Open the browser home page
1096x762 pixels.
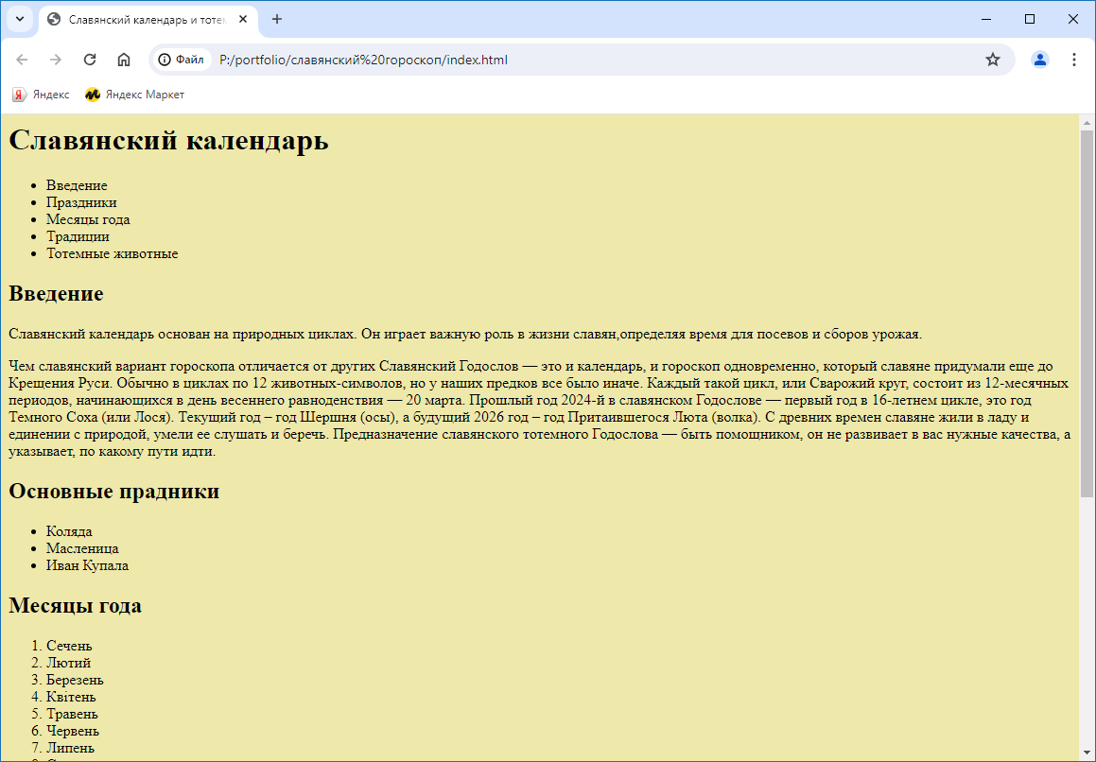124,60
